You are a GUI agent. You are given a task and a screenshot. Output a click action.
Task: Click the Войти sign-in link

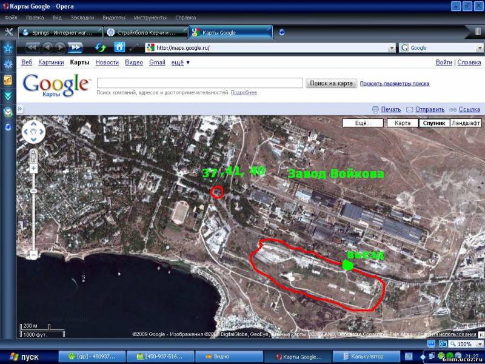444,62
